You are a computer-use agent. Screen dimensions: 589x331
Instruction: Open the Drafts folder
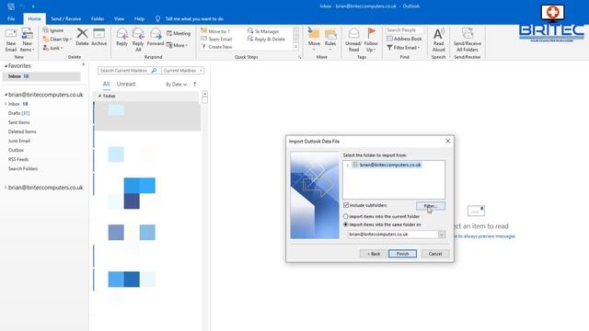pyautogui.click(x=18, y=113)
